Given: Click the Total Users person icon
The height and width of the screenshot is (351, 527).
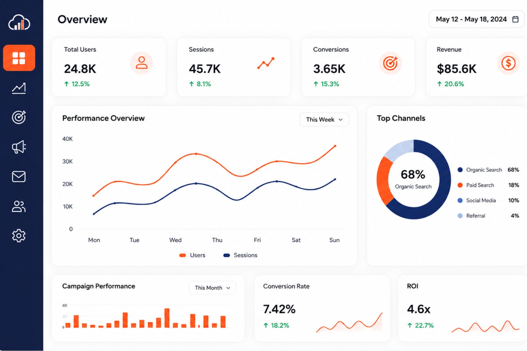Looking at the screenshot, I should pos(141,63).
